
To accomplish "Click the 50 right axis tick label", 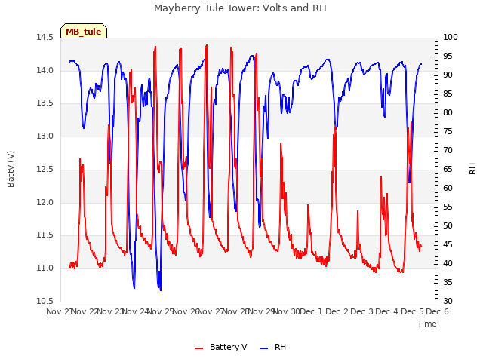I will [448, 225].
